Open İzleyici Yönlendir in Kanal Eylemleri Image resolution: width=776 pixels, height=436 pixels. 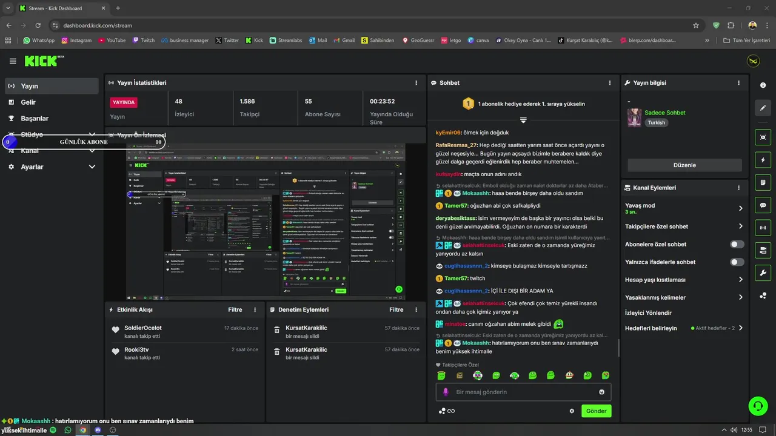click(x=648, y=312)
